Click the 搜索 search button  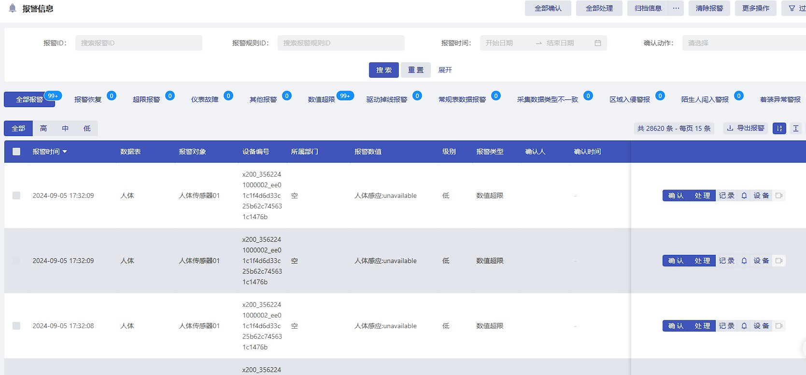click(384, 70)
